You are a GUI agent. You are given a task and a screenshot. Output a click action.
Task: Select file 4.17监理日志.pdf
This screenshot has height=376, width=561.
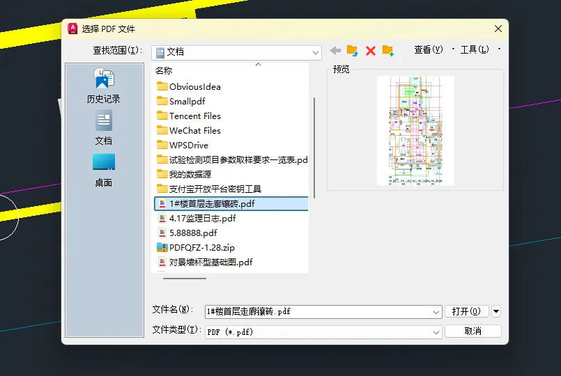tap(197, 219)
